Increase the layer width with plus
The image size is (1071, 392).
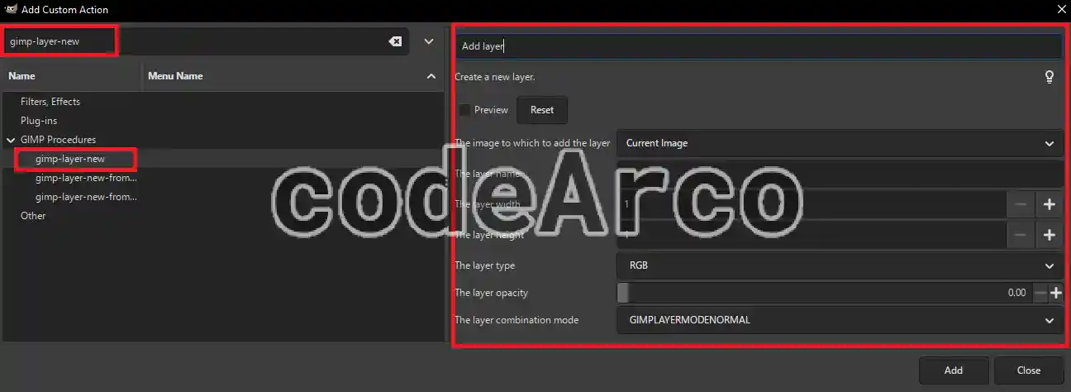[x=1050, y=204]
